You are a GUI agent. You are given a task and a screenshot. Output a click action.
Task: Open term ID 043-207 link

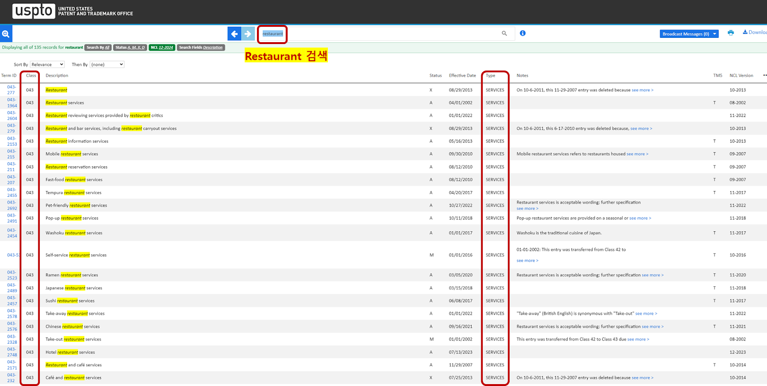pyautogui.click(x=11, y=180)
